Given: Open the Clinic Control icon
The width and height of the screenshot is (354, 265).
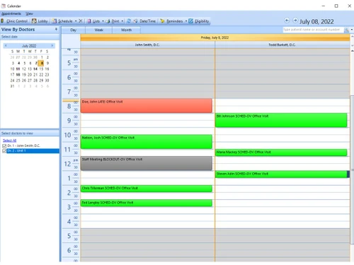Looking at the screenshot, I should [x=2, y=21].
